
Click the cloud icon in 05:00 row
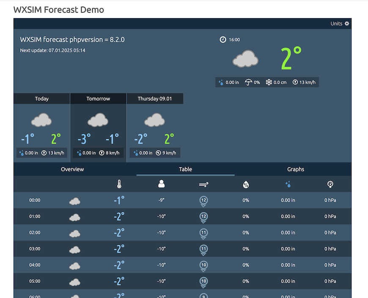pos(74,282)
